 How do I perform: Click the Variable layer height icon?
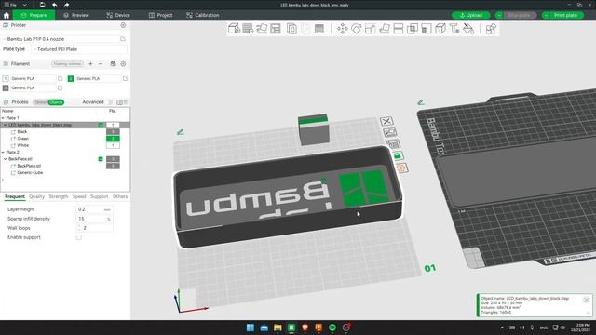(319, 29)
